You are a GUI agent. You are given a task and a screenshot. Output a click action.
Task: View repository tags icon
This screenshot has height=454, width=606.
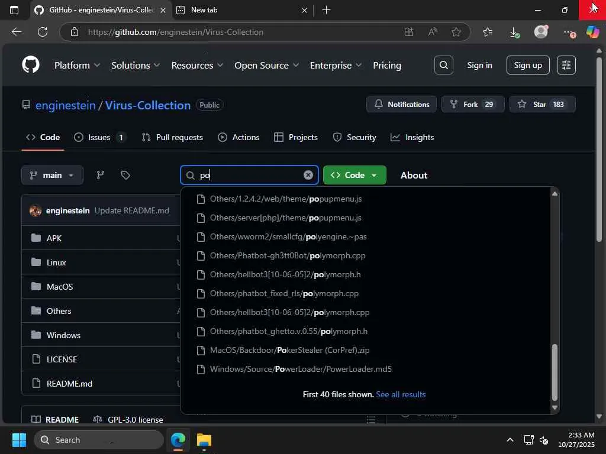click(x=125, y=175)
